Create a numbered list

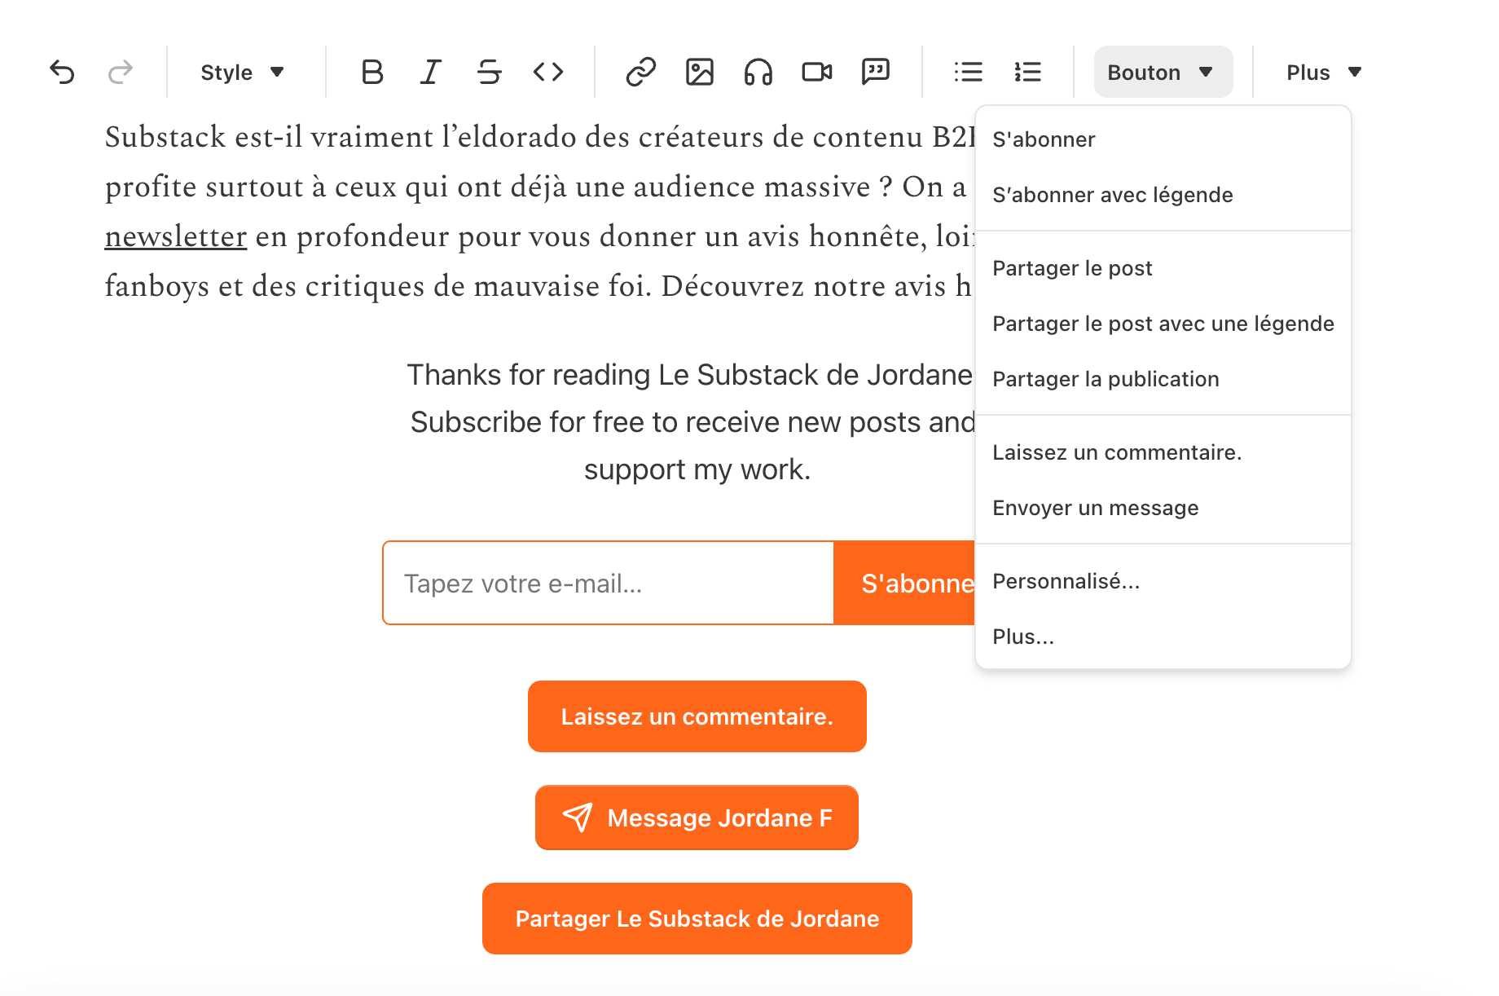(x=1028, y=73)
